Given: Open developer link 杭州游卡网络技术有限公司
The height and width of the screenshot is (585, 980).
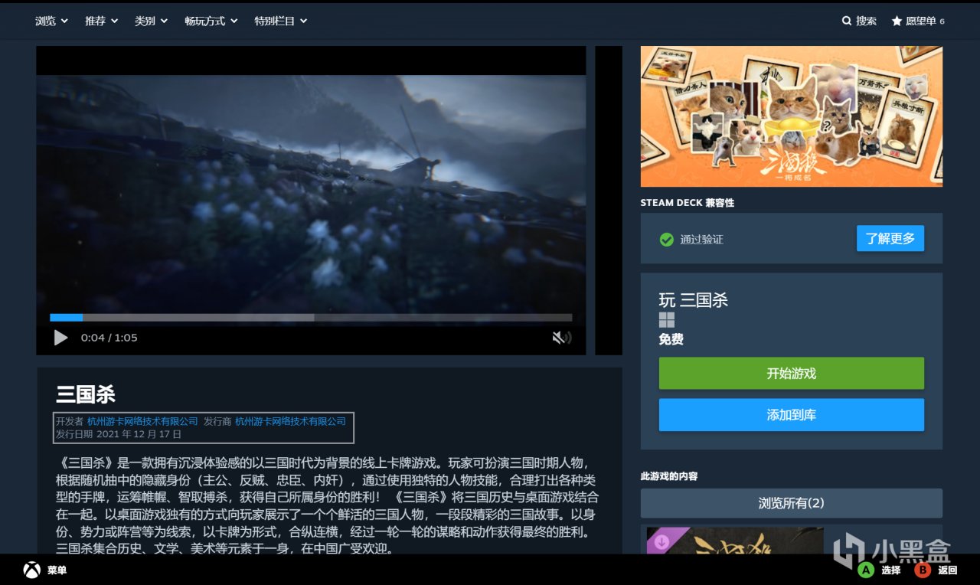Looking at the screenshot, I should pos(142,421).
